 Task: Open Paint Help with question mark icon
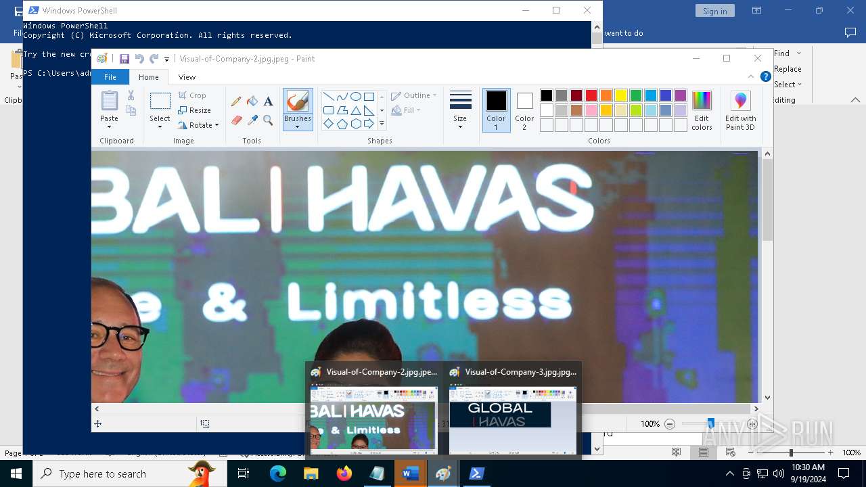pos(765,77)
